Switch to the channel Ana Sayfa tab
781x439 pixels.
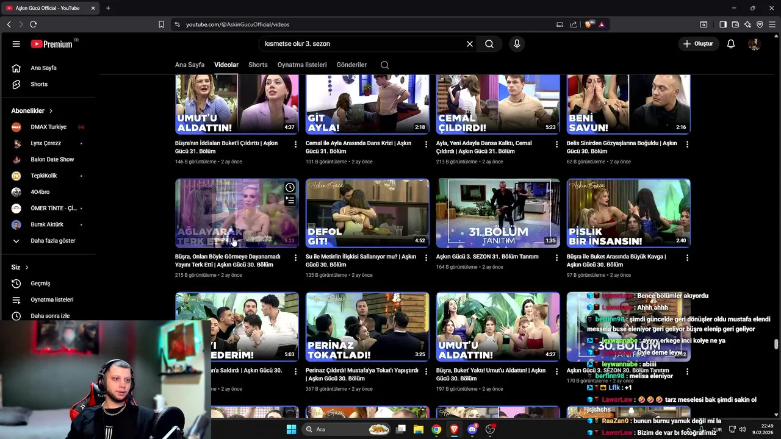(x=190, y=65)
